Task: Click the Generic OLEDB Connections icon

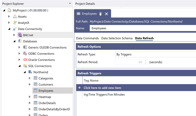Action: (25, 47)
